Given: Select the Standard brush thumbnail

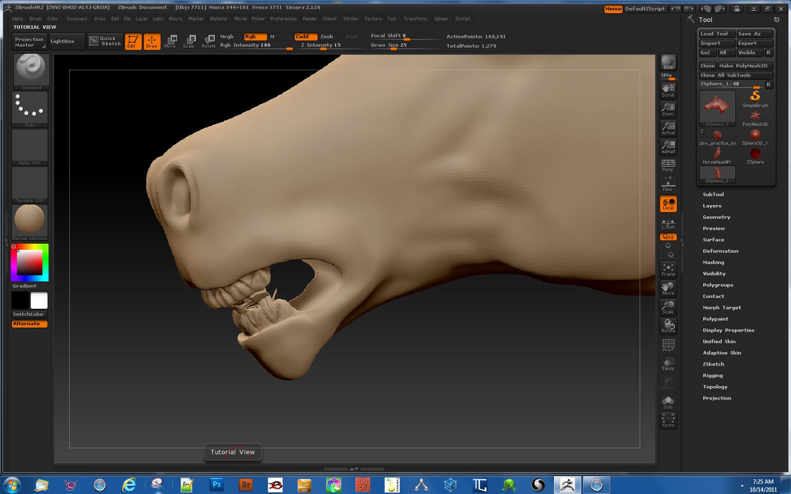Looking at the screenshot, I should [30, 71].
